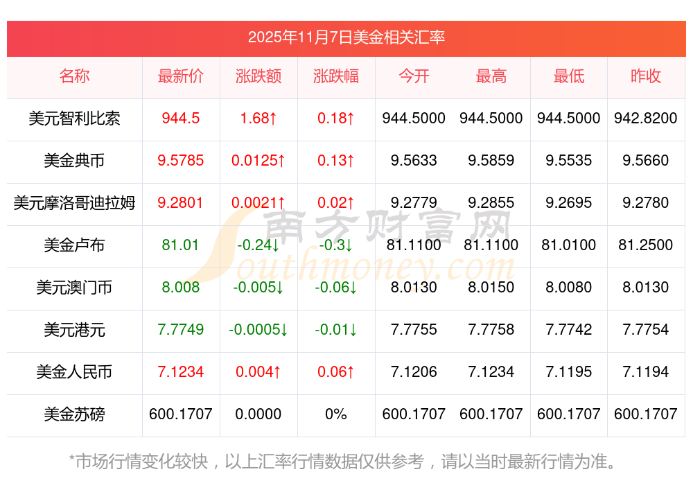Click opening price 9.5633
Image resolution: width=693 pixels, height=483 pixels.
pos(414,160)
